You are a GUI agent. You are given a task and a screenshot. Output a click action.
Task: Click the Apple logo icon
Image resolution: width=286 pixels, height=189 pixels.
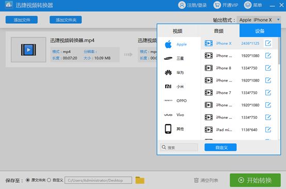tap(168, 44)
